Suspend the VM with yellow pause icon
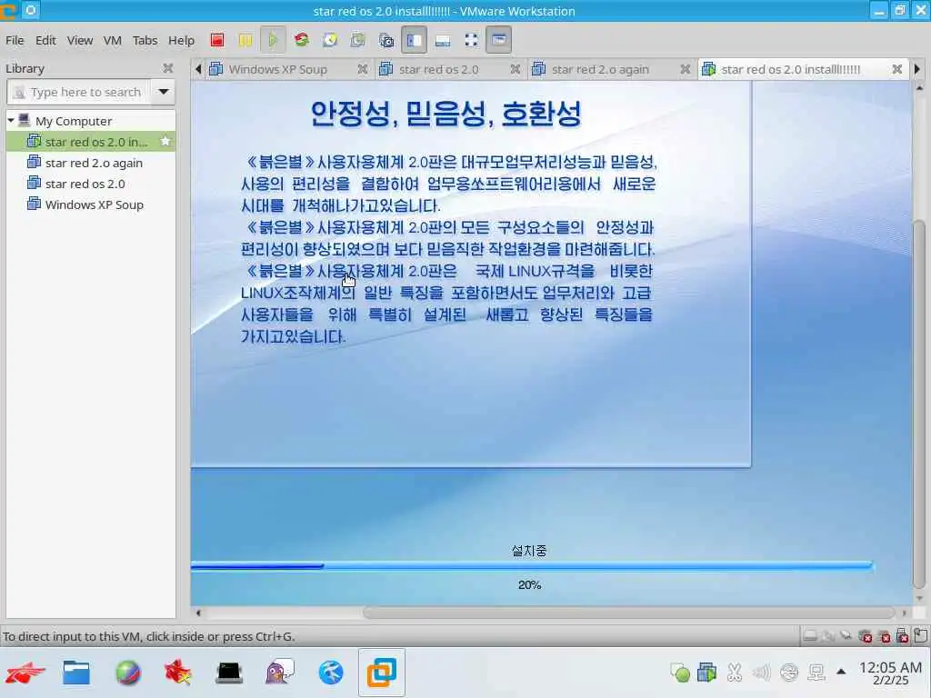 [245, 40]
